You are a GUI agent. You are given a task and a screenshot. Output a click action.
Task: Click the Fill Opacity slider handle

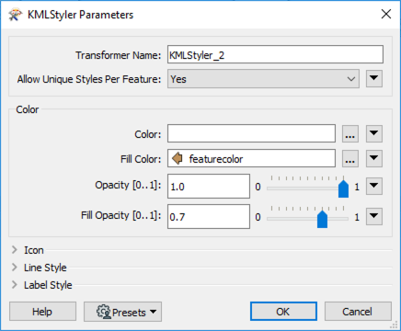tap(322, 219)
